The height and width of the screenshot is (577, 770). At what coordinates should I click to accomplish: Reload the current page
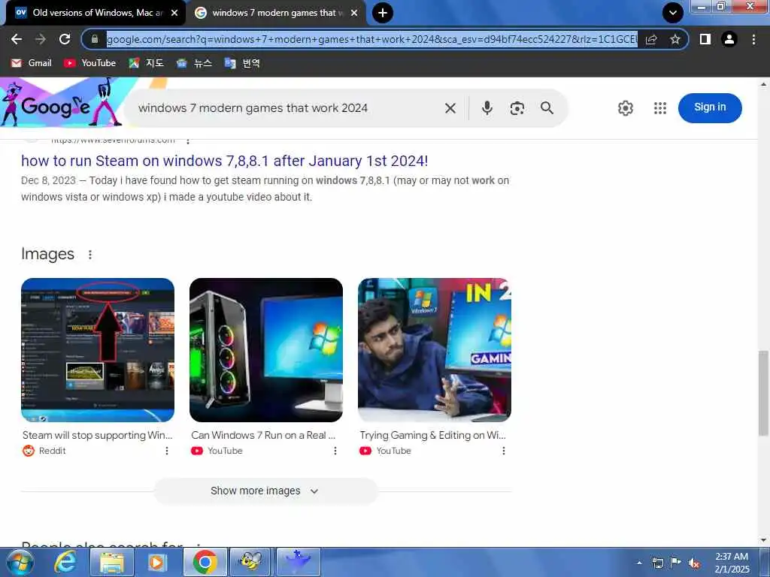point(65,39)
